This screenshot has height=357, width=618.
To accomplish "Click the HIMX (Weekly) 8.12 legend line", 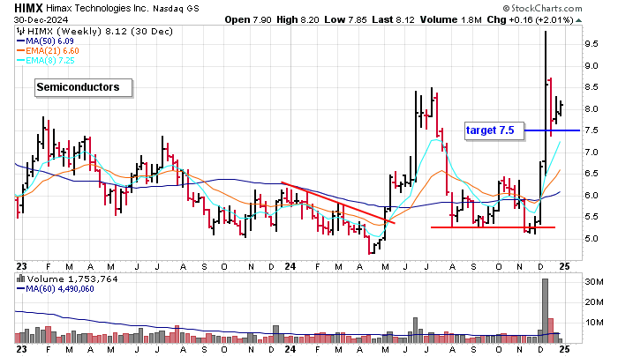I will pos(99,32).
